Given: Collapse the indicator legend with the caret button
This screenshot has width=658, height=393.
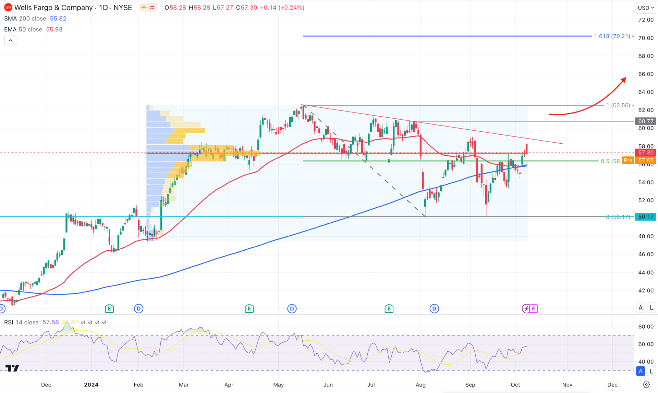Looking at the screenshot, I should tap(11, 40).
